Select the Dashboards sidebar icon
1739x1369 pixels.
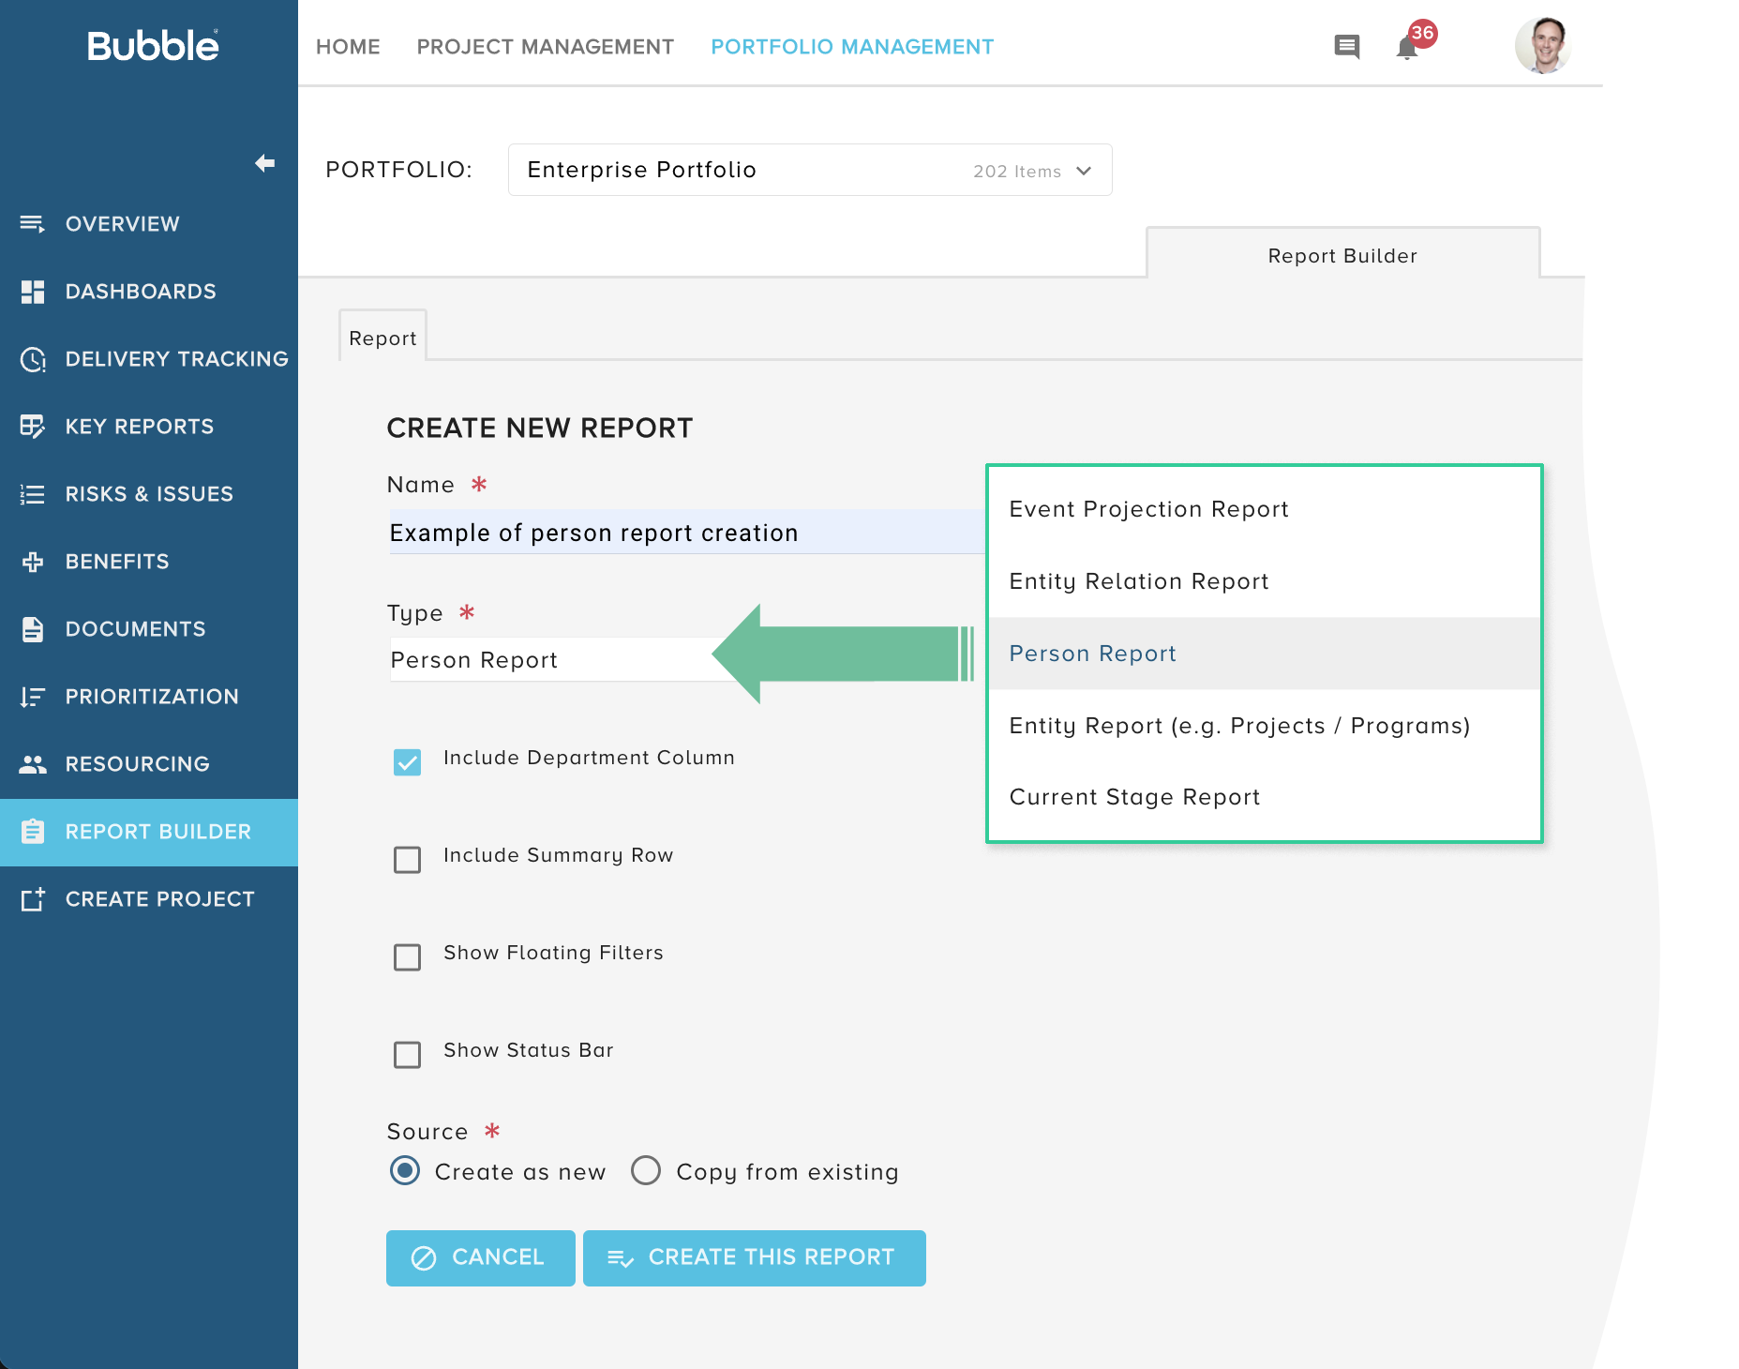click(x=32, y=291)
